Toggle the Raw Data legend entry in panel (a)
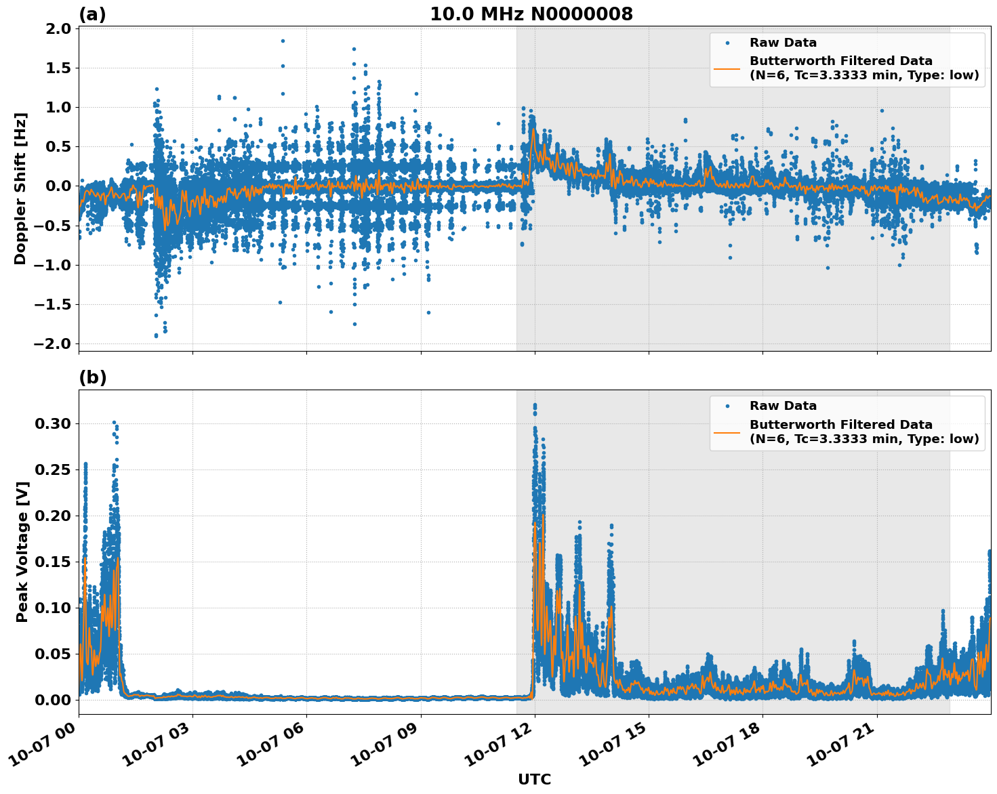Screen dimensions: 997x794 [x=779, y=42]
